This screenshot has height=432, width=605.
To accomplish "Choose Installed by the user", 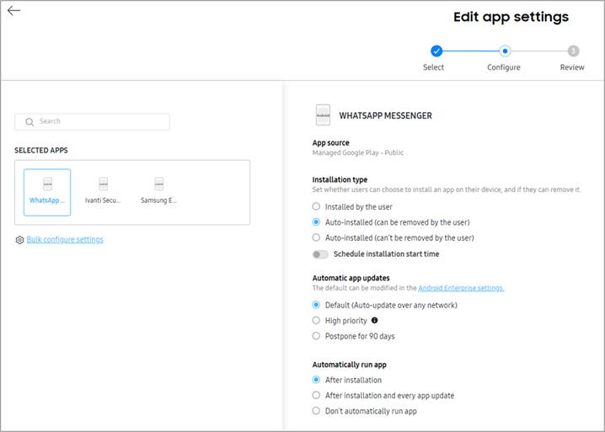I will point(316,206).
